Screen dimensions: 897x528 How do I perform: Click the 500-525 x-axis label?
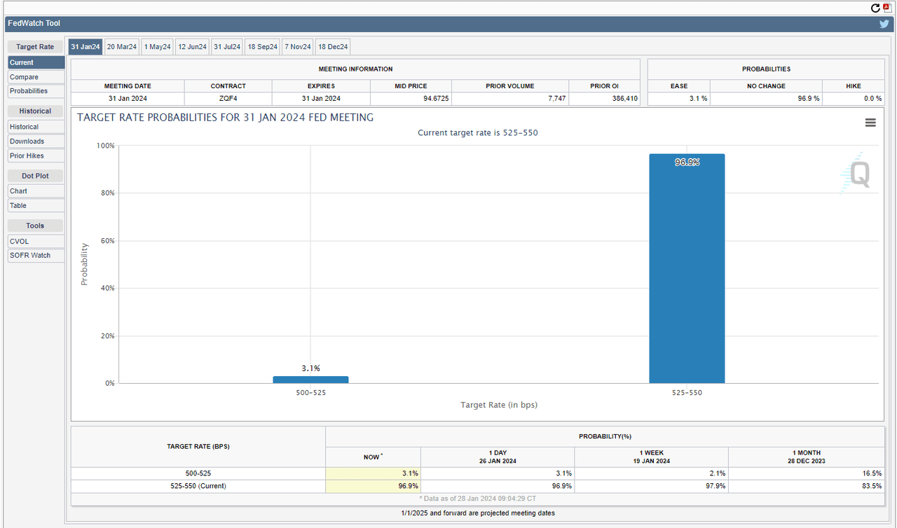[x=310, y=393]
